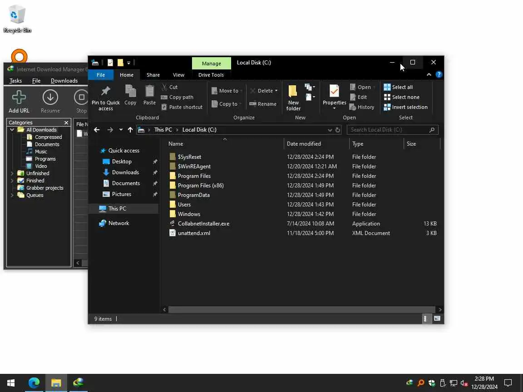Go back with the back arrow
This screenshot has width=523, height=392.
[97, 130]
